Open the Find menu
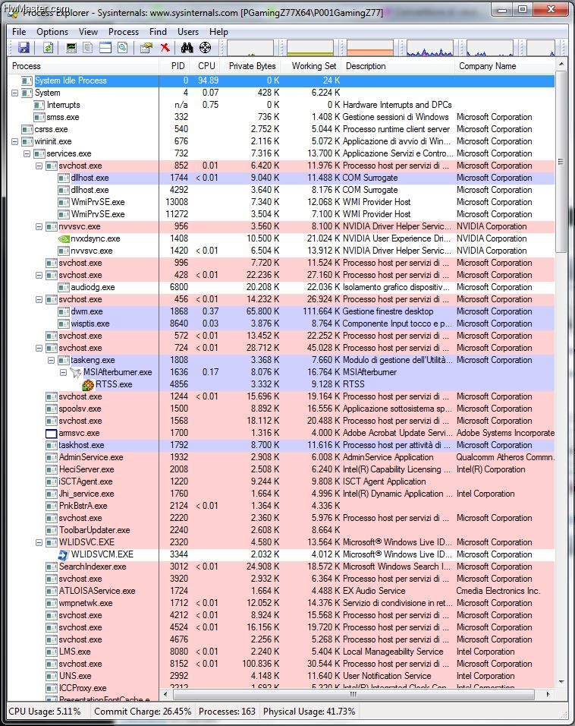The width and height of the screenshot is (575, 726). click(158, 32)
